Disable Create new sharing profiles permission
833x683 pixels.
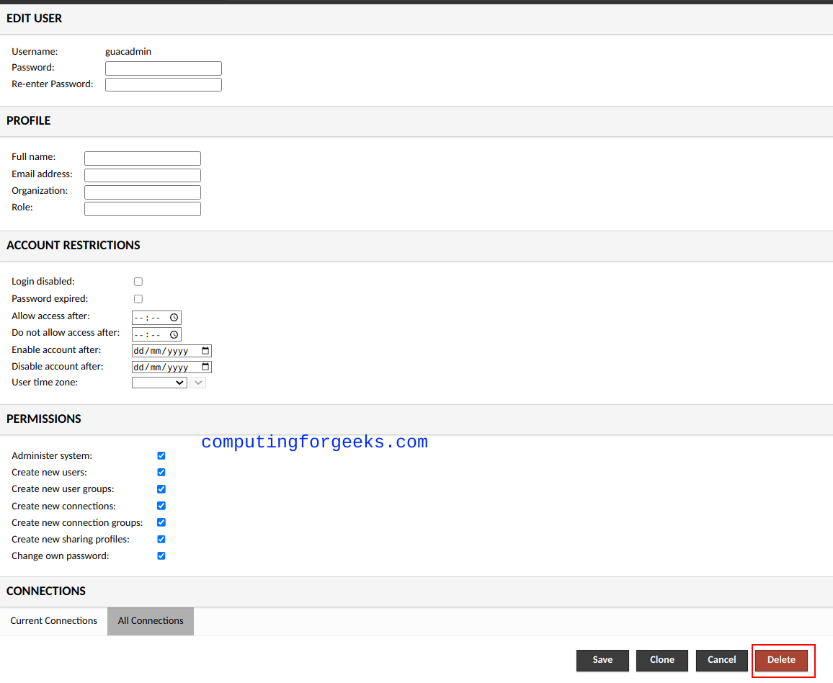point(161,540)
